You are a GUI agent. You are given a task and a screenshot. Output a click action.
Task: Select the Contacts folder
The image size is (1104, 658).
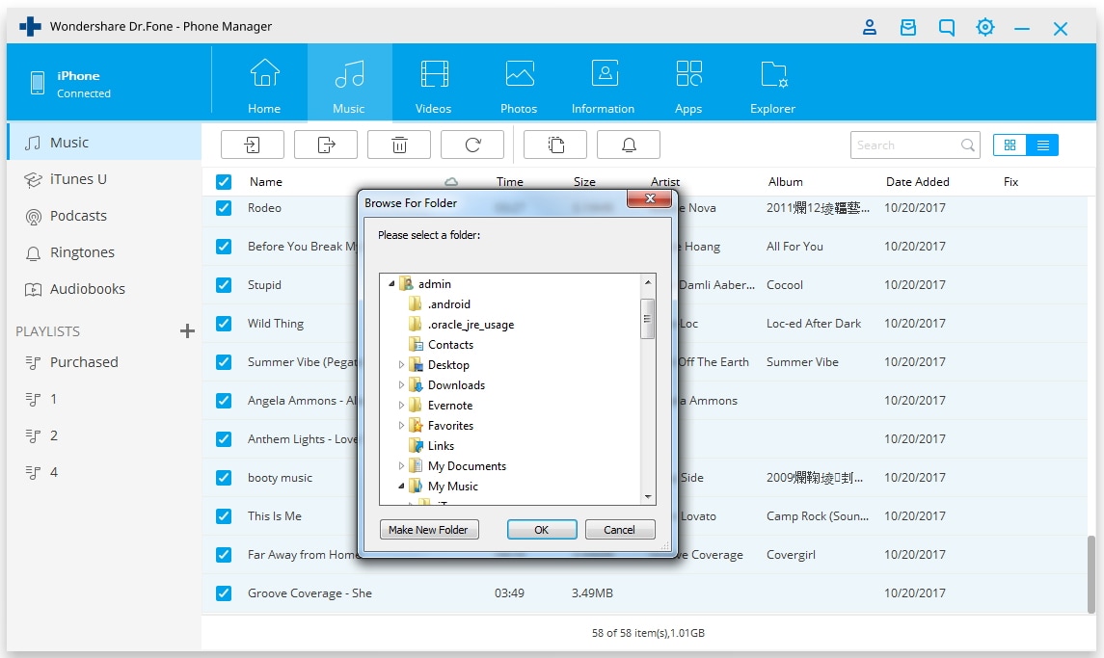(450, 345)
